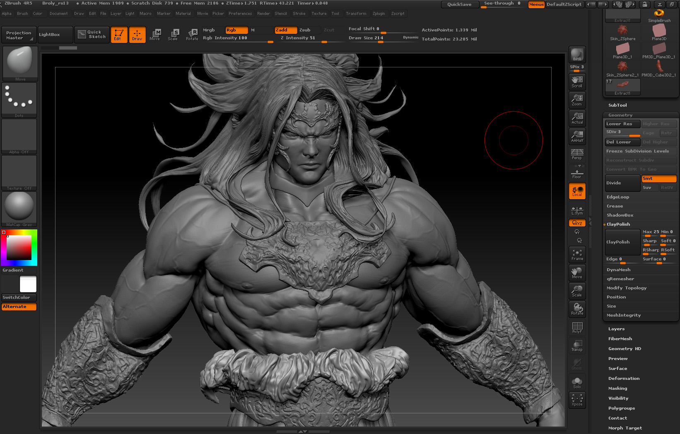This screenshot has height=434, width=680.
Task: Toggle Local transformations button
Action: point(577,191)
